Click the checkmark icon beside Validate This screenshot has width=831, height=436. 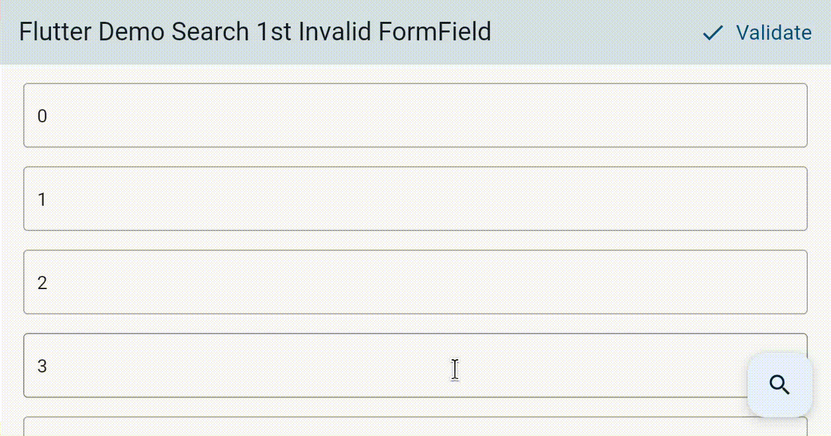point(712,33)
